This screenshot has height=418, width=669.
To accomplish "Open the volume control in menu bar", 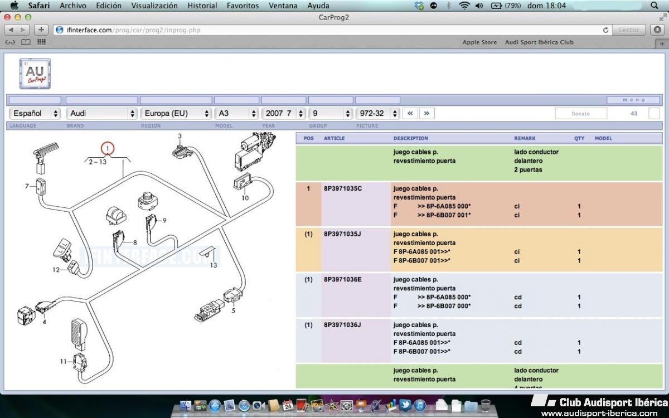I will click(479, 6).
